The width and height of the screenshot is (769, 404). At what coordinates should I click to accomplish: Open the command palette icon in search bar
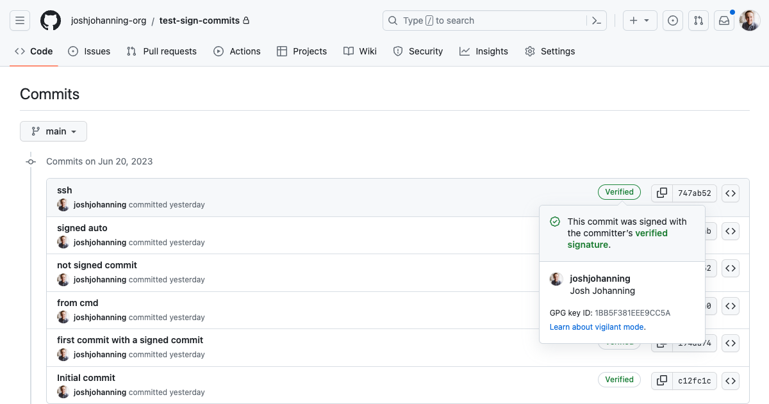(596, 20)
